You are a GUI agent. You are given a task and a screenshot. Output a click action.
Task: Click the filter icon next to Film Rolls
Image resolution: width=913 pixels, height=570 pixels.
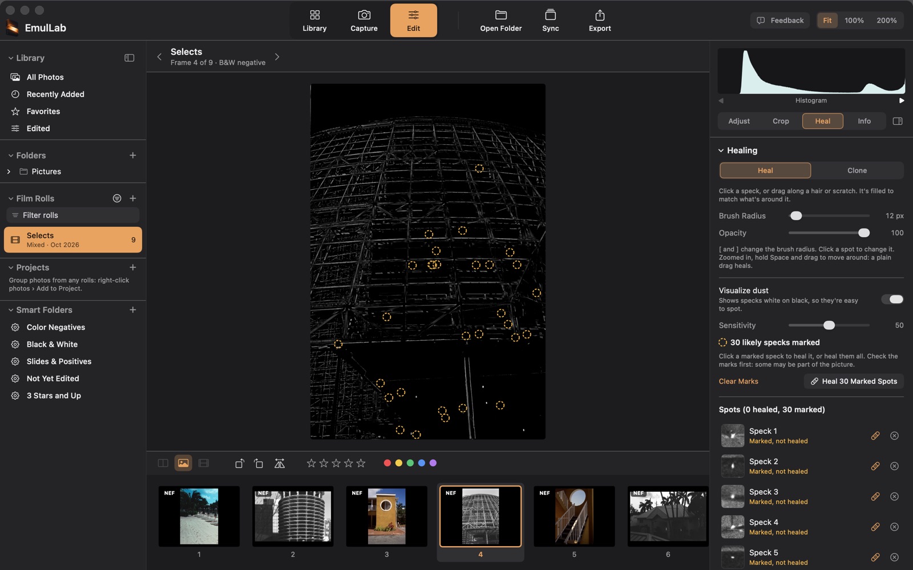click(117, 198)
